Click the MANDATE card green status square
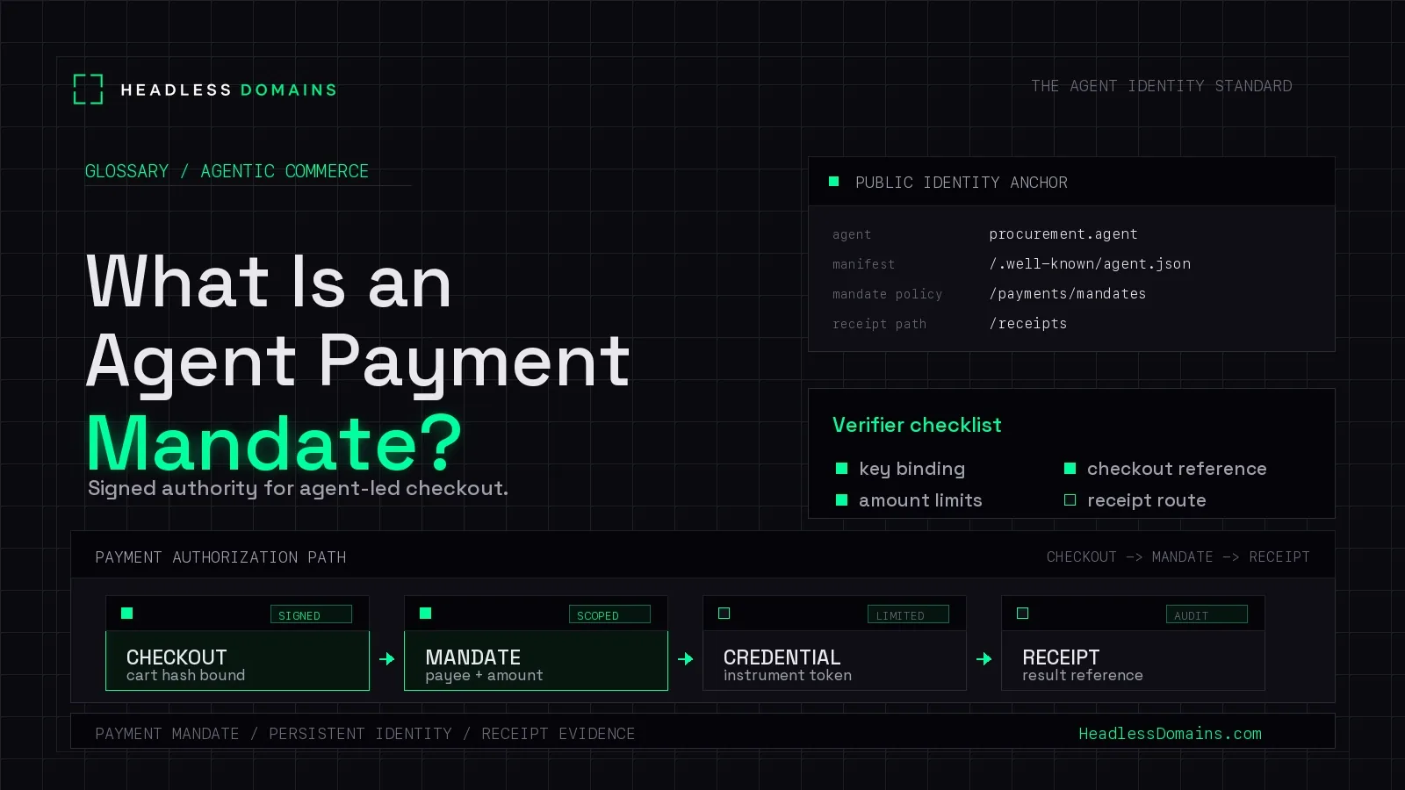 click(x=425, y=614)
